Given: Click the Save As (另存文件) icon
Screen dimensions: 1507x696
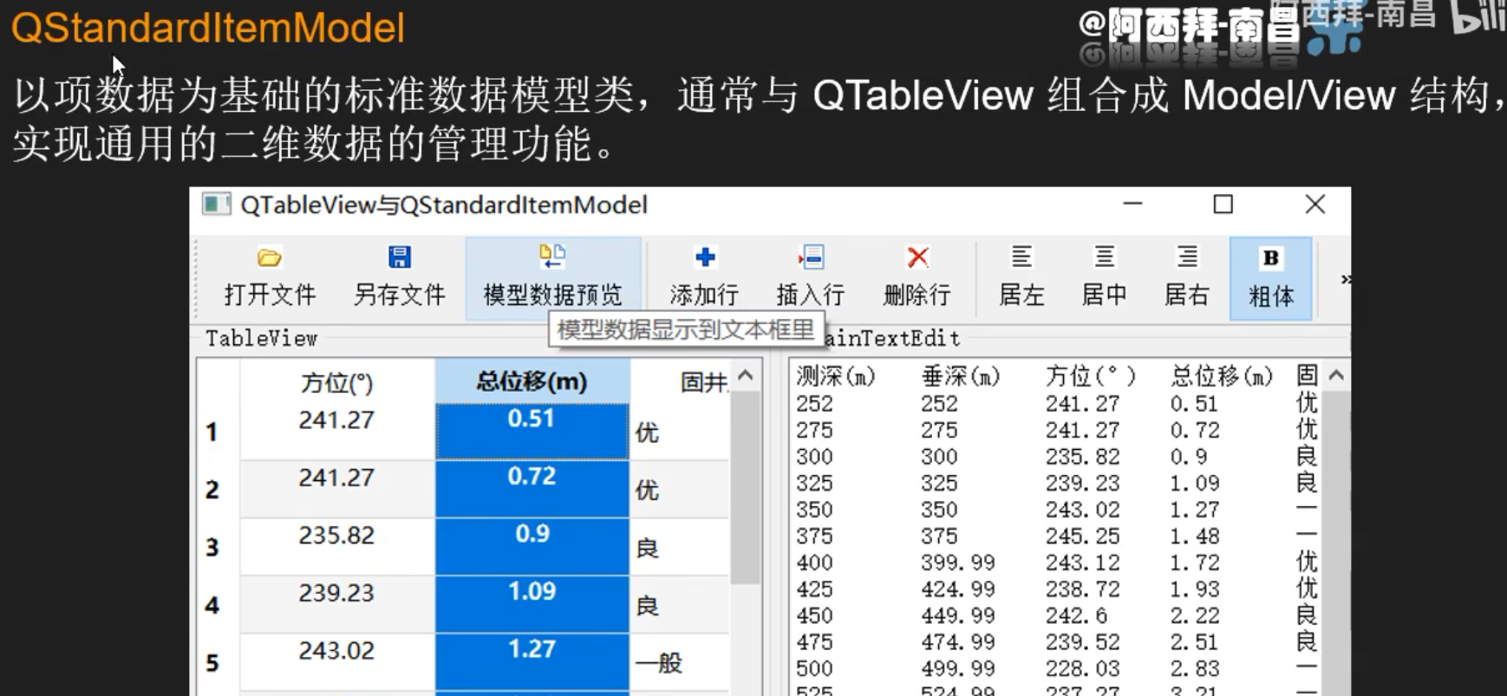Looking at the screenshot, I should pos(399,258).
